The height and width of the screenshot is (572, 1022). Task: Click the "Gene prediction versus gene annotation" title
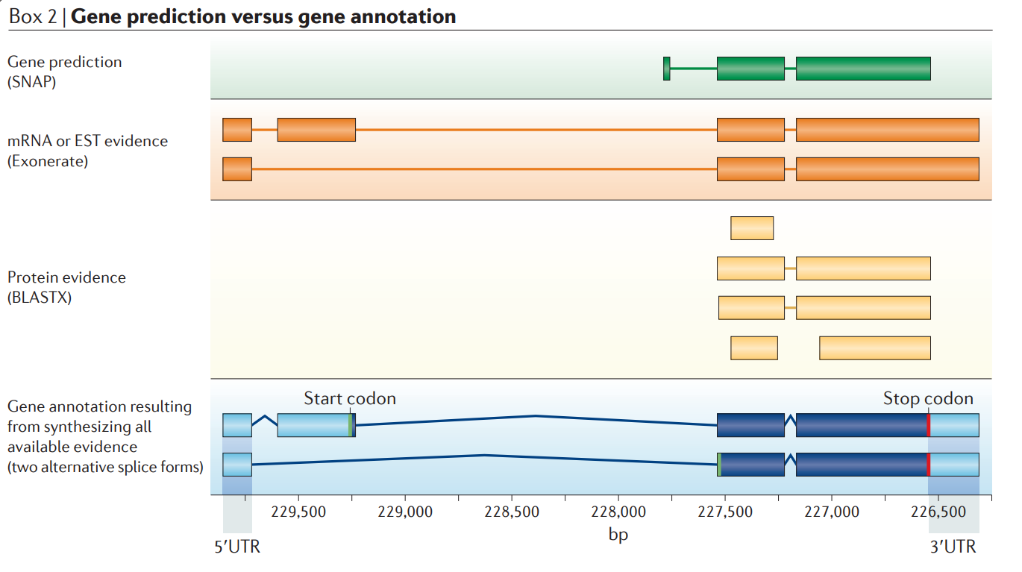[x=263, y=16]
